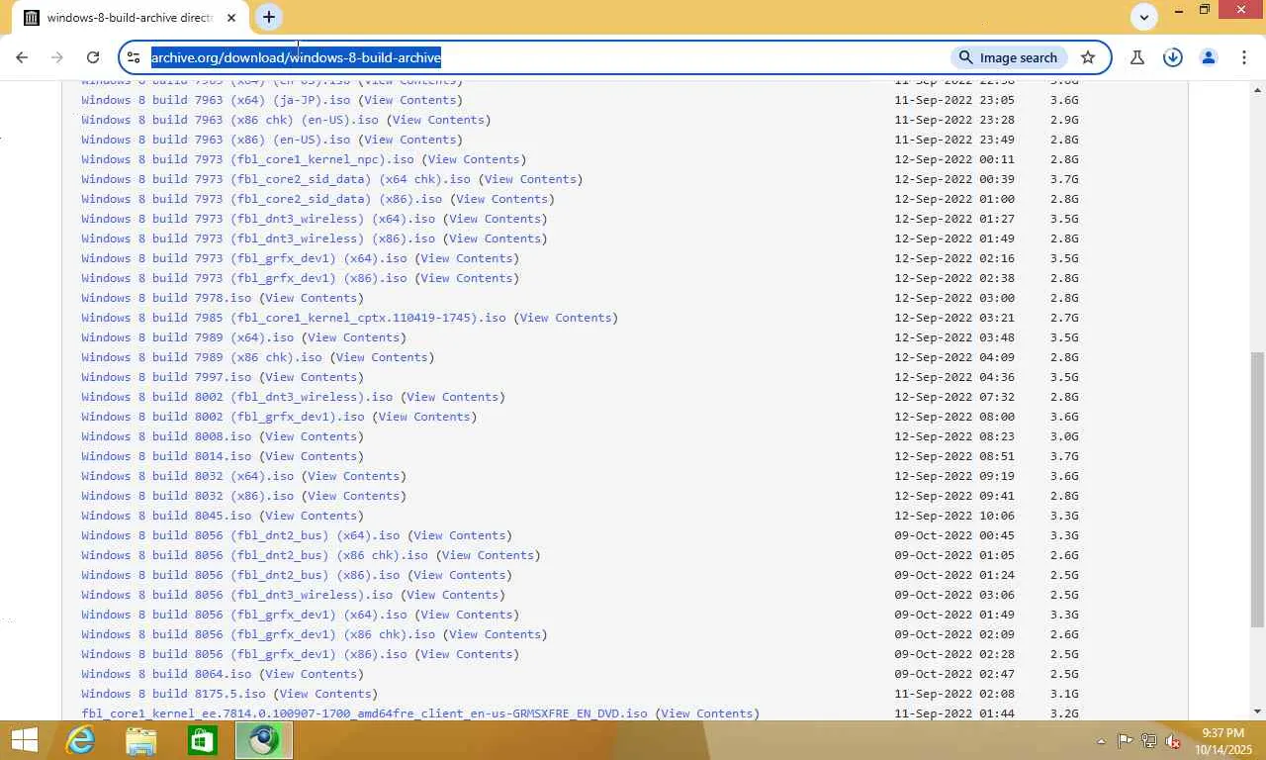Click the browser forward arrow
Viewport: 1266px width, 760px height.
(57, 57)
